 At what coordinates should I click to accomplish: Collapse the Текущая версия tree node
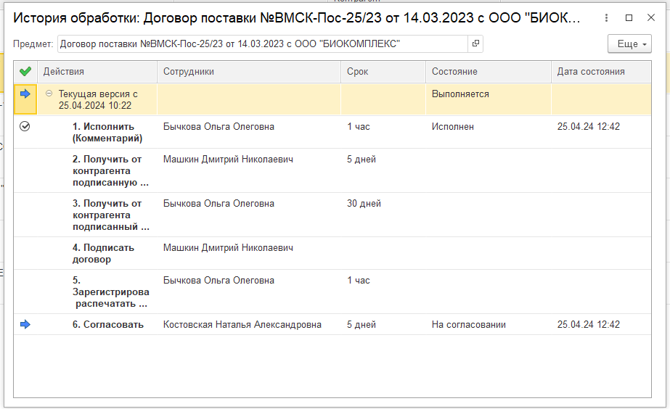point(49,94)
